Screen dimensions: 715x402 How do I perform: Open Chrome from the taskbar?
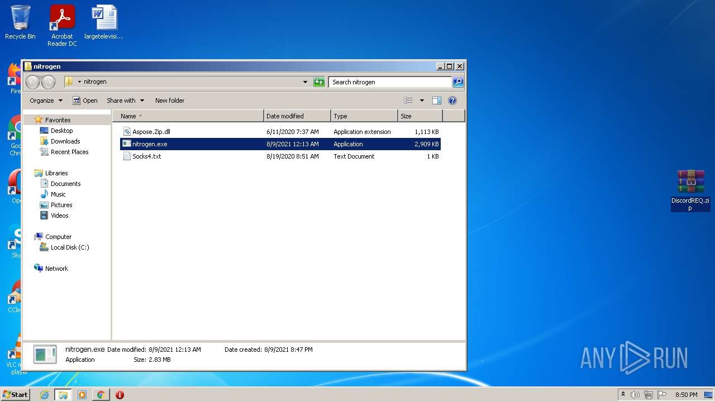point(101,395)
